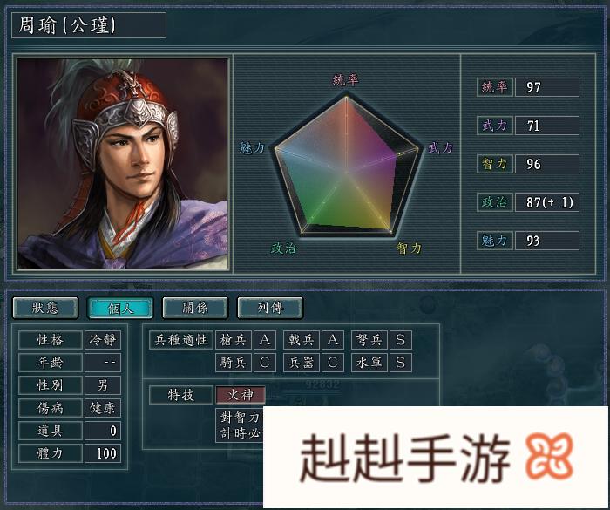Image resolution: width=610 pixels, height=510 pixels.
Task: Click the 性格 value 冷靜
Action: [103, 340]
